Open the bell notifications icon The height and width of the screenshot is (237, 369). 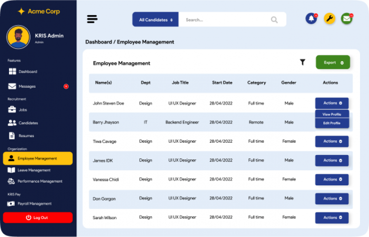pyautogui.click(x=311, y=18)
